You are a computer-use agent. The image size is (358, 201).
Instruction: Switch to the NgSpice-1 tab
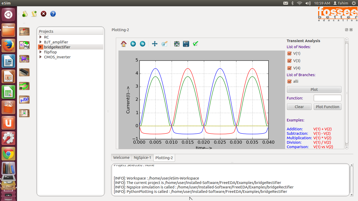tap(142, 158)
